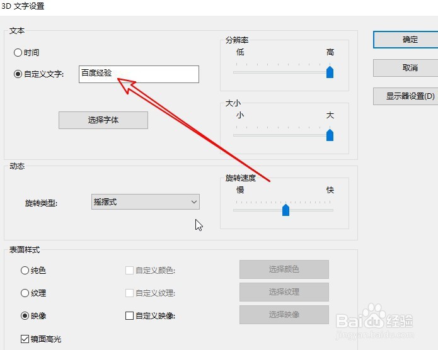Cancel the dialog with 取消
The height and width of the screenshot is (350, 438).
[x=406, y=68]
